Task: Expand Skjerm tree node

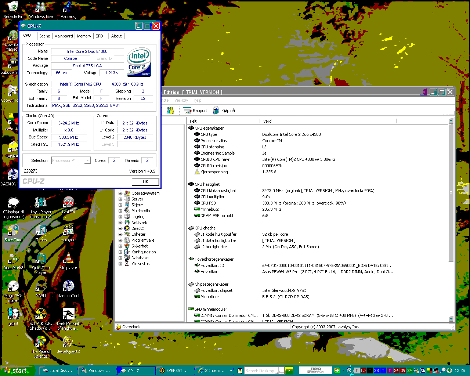Action: coord(120,205)
